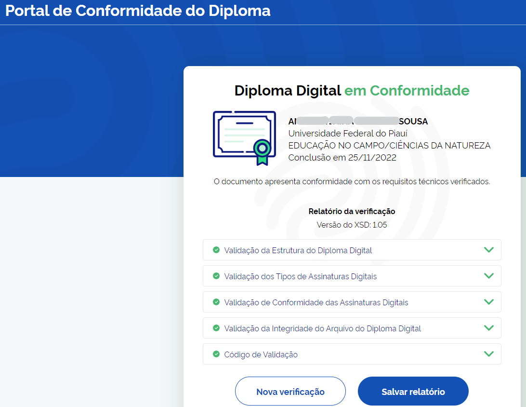
Task: Open Validação da Integridade do Arquivo row
Action: (352, 328)
